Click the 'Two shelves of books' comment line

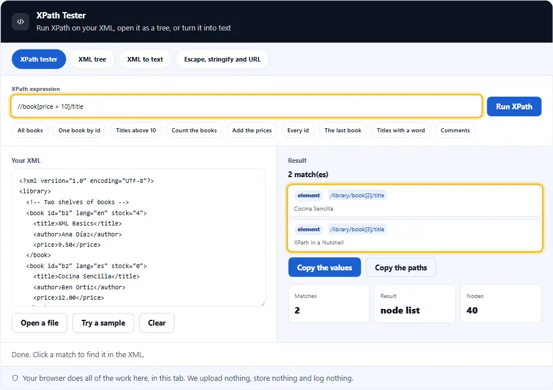tap(77, 202)
